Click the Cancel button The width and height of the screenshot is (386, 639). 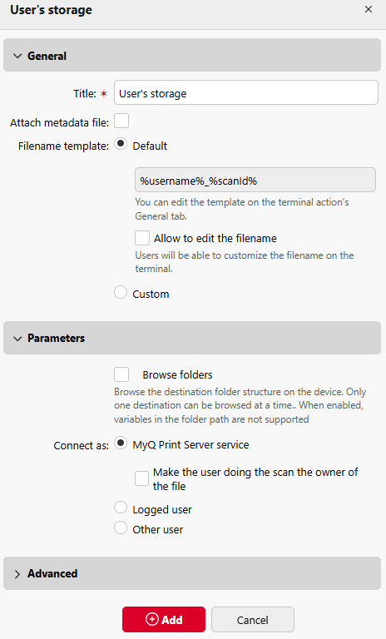point(253,619)
